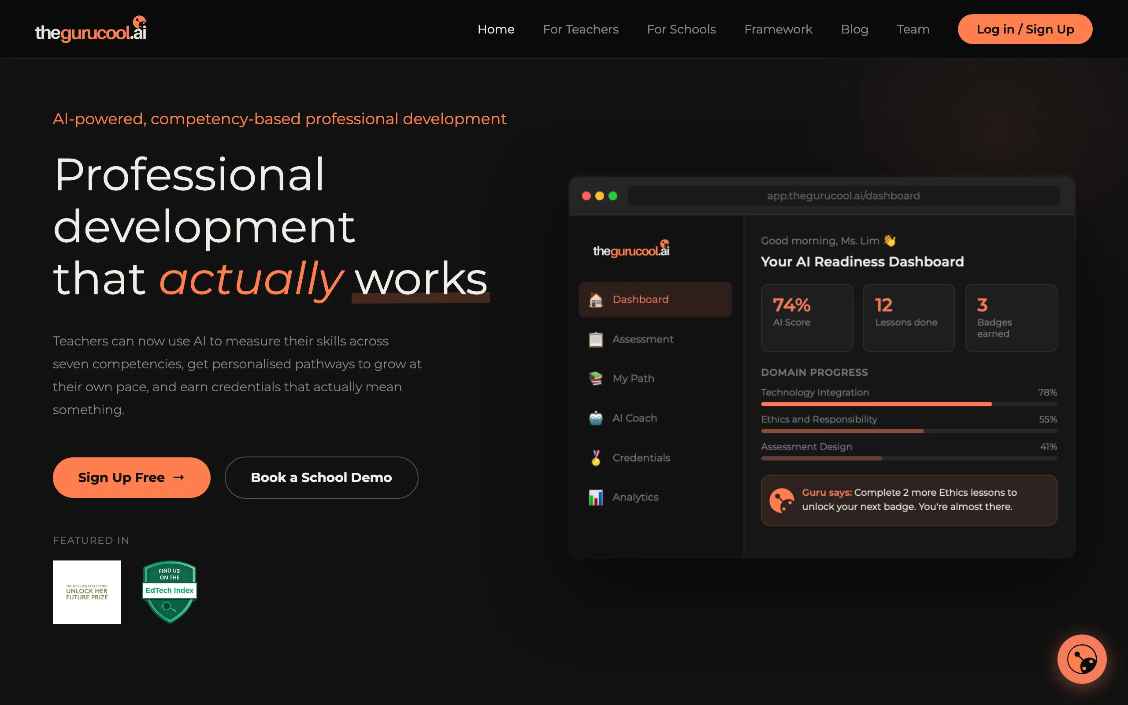
Task: Click Book a School Demo button
Action: click(321, 478)
